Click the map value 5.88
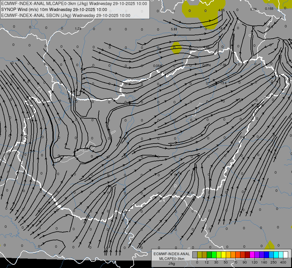 click(174, 29)
